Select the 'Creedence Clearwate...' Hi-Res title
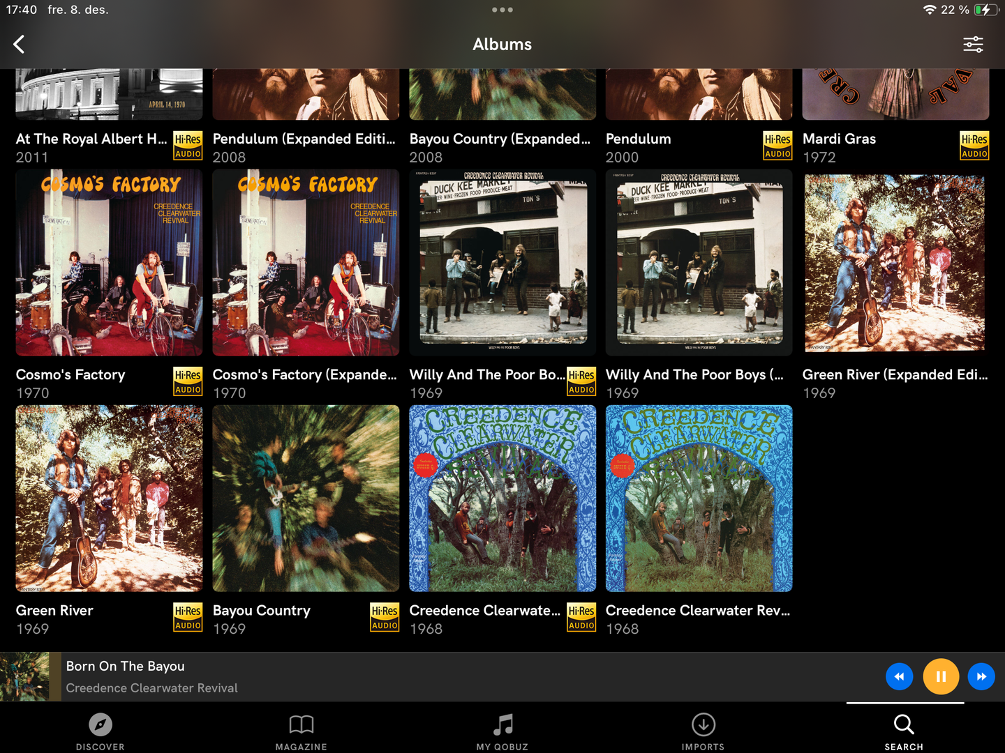The width and height of the screenshot is (1005, 753). pos(485,610)
